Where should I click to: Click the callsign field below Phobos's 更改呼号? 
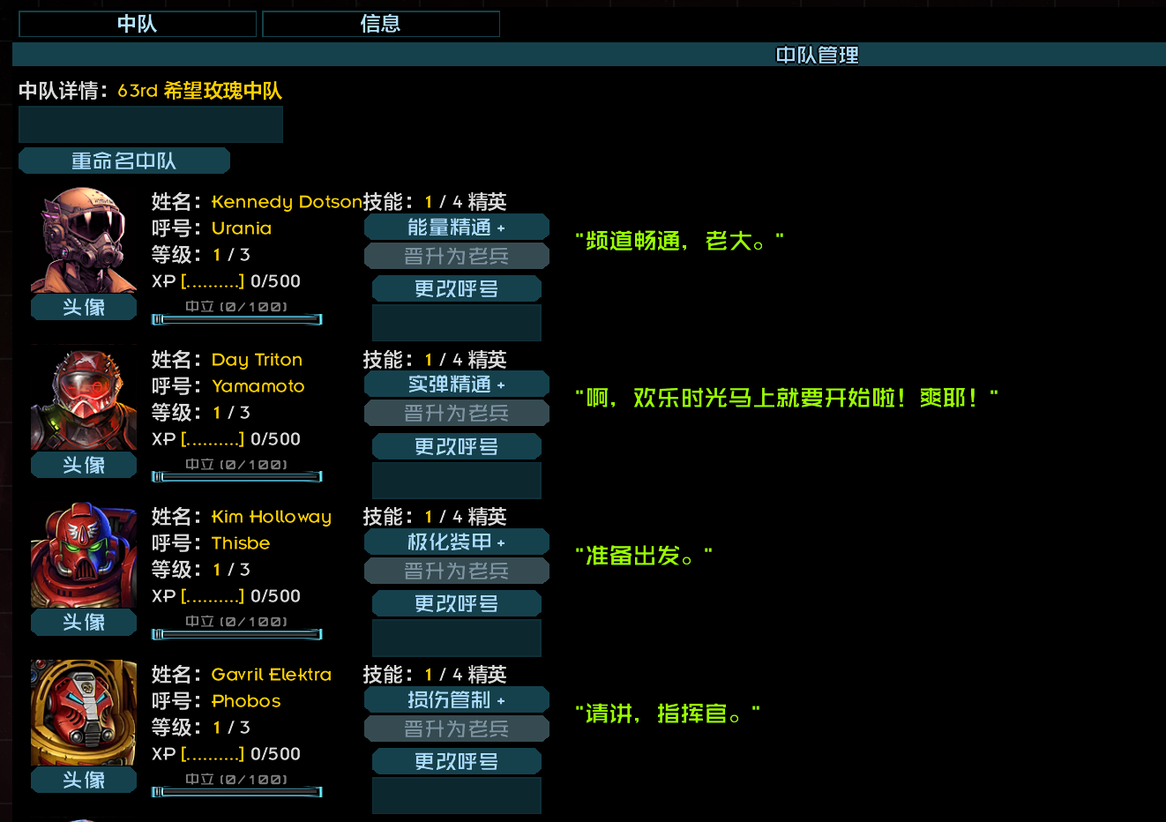pos(457,796)
